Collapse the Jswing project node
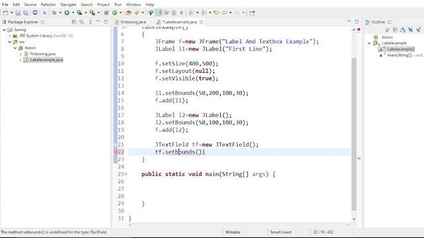Image resolution: width=424 pixels, height=238 pixels. tap(4, 30)
